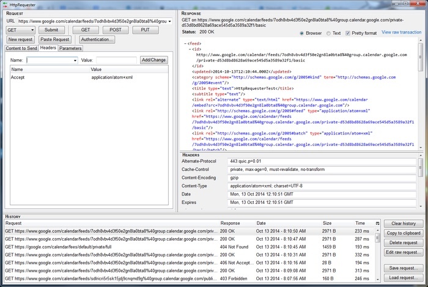
Task: Click the Expires header value field
Action: [x=322, y=203]
